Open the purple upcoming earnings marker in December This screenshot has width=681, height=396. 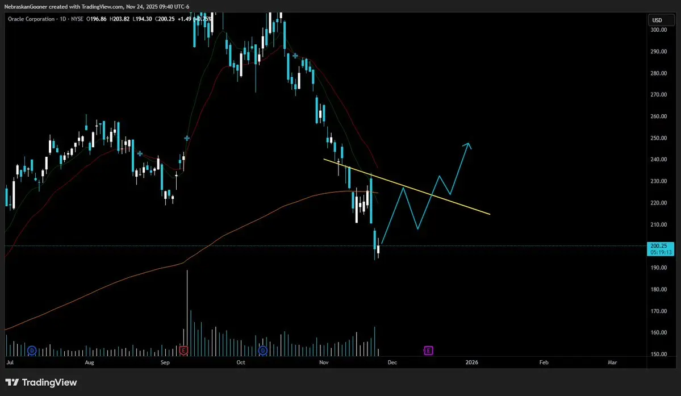(x=428, y=351)
